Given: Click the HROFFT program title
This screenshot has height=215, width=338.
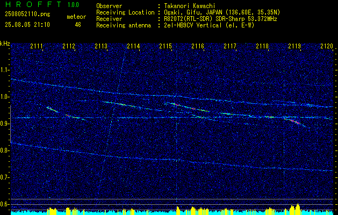Looking at the screenshot, I should [33, 4].
